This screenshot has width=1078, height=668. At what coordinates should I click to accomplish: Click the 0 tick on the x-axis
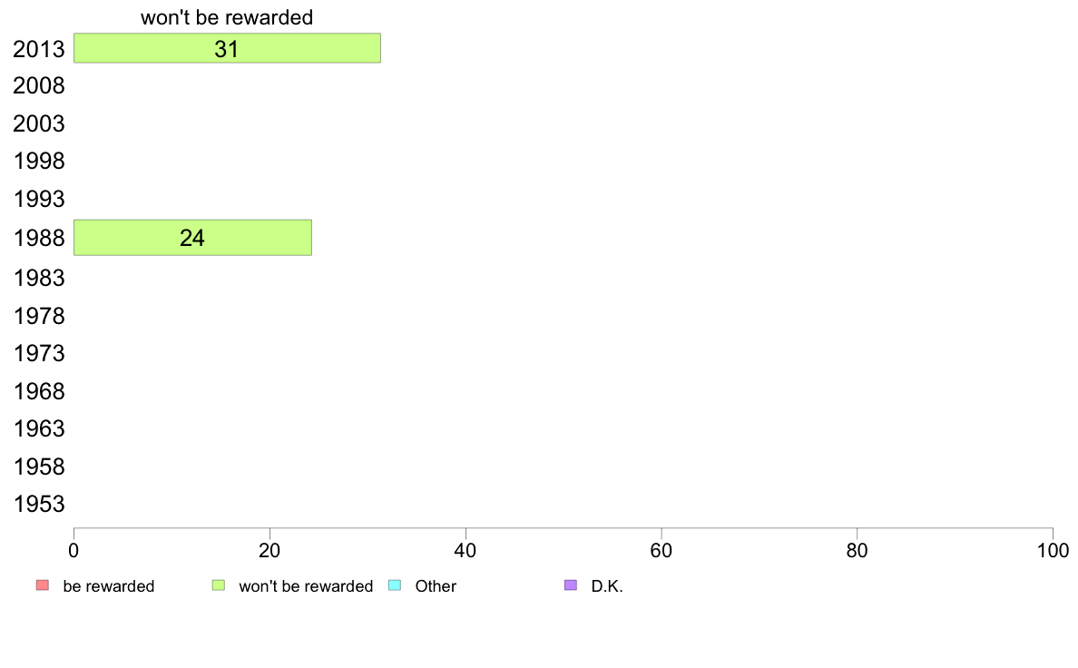click(73, 550)
